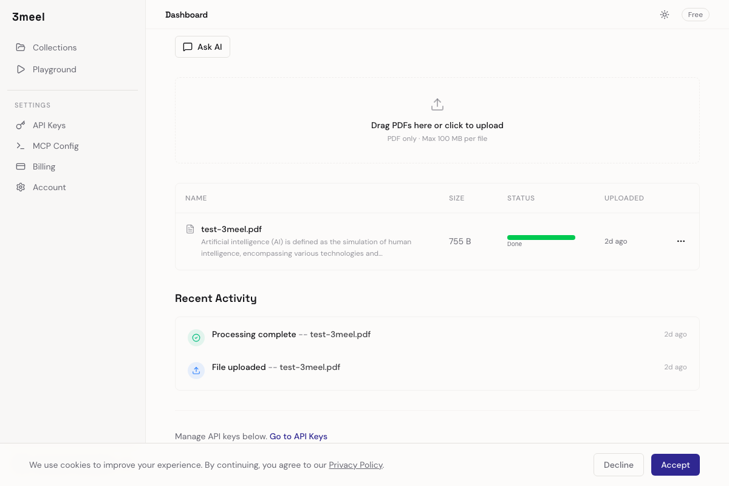This screenshot has height=486, width=729.
Task: Click the MCP Config terminal icon
Action: pos(21,146)
